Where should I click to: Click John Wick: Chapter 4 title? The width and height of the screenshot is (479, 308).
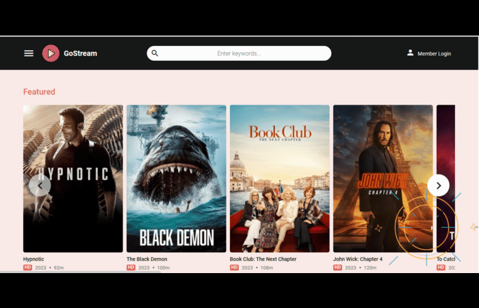click(358, 259)
